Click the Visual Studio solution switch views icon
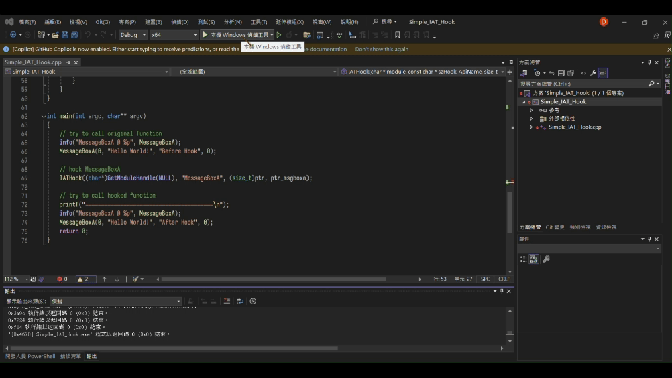This screenshot has width=672, height=378. click(524, 73)
